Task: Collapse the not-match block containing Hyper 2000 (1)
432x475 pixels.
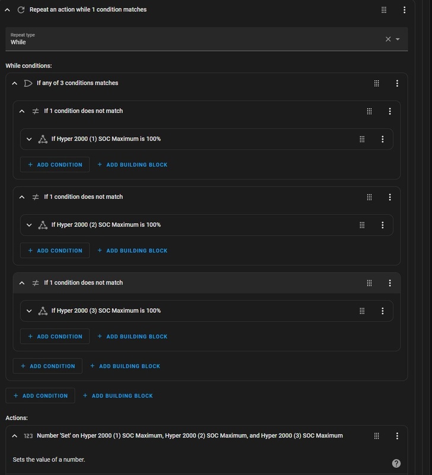Action: tap(22, 111)
